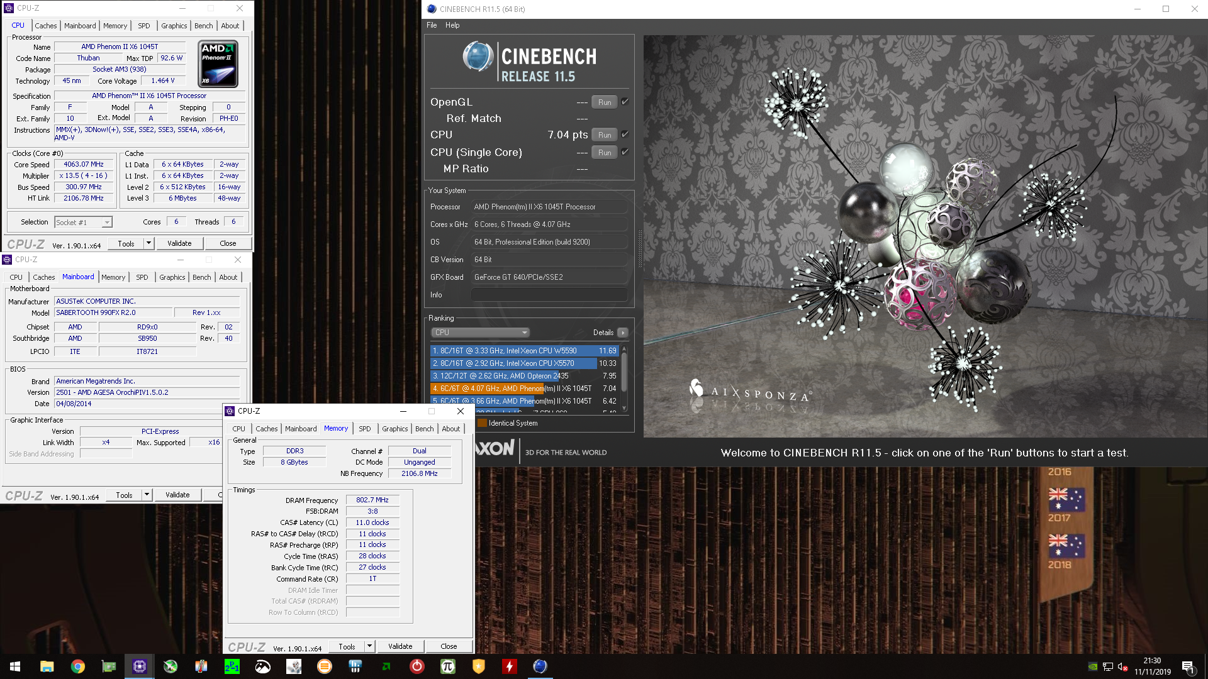Open the robot figure taskbar icon
Viewport: 1208px width, 679px height.
click(294, 666)
